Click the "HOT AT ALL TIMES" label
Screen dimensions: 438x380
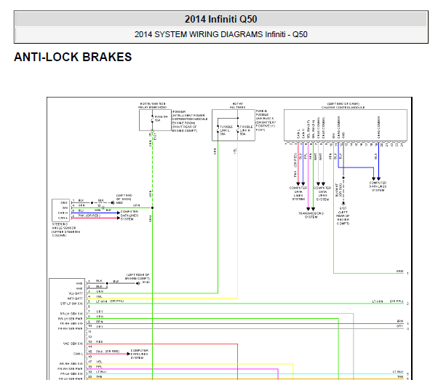point(237,106)
